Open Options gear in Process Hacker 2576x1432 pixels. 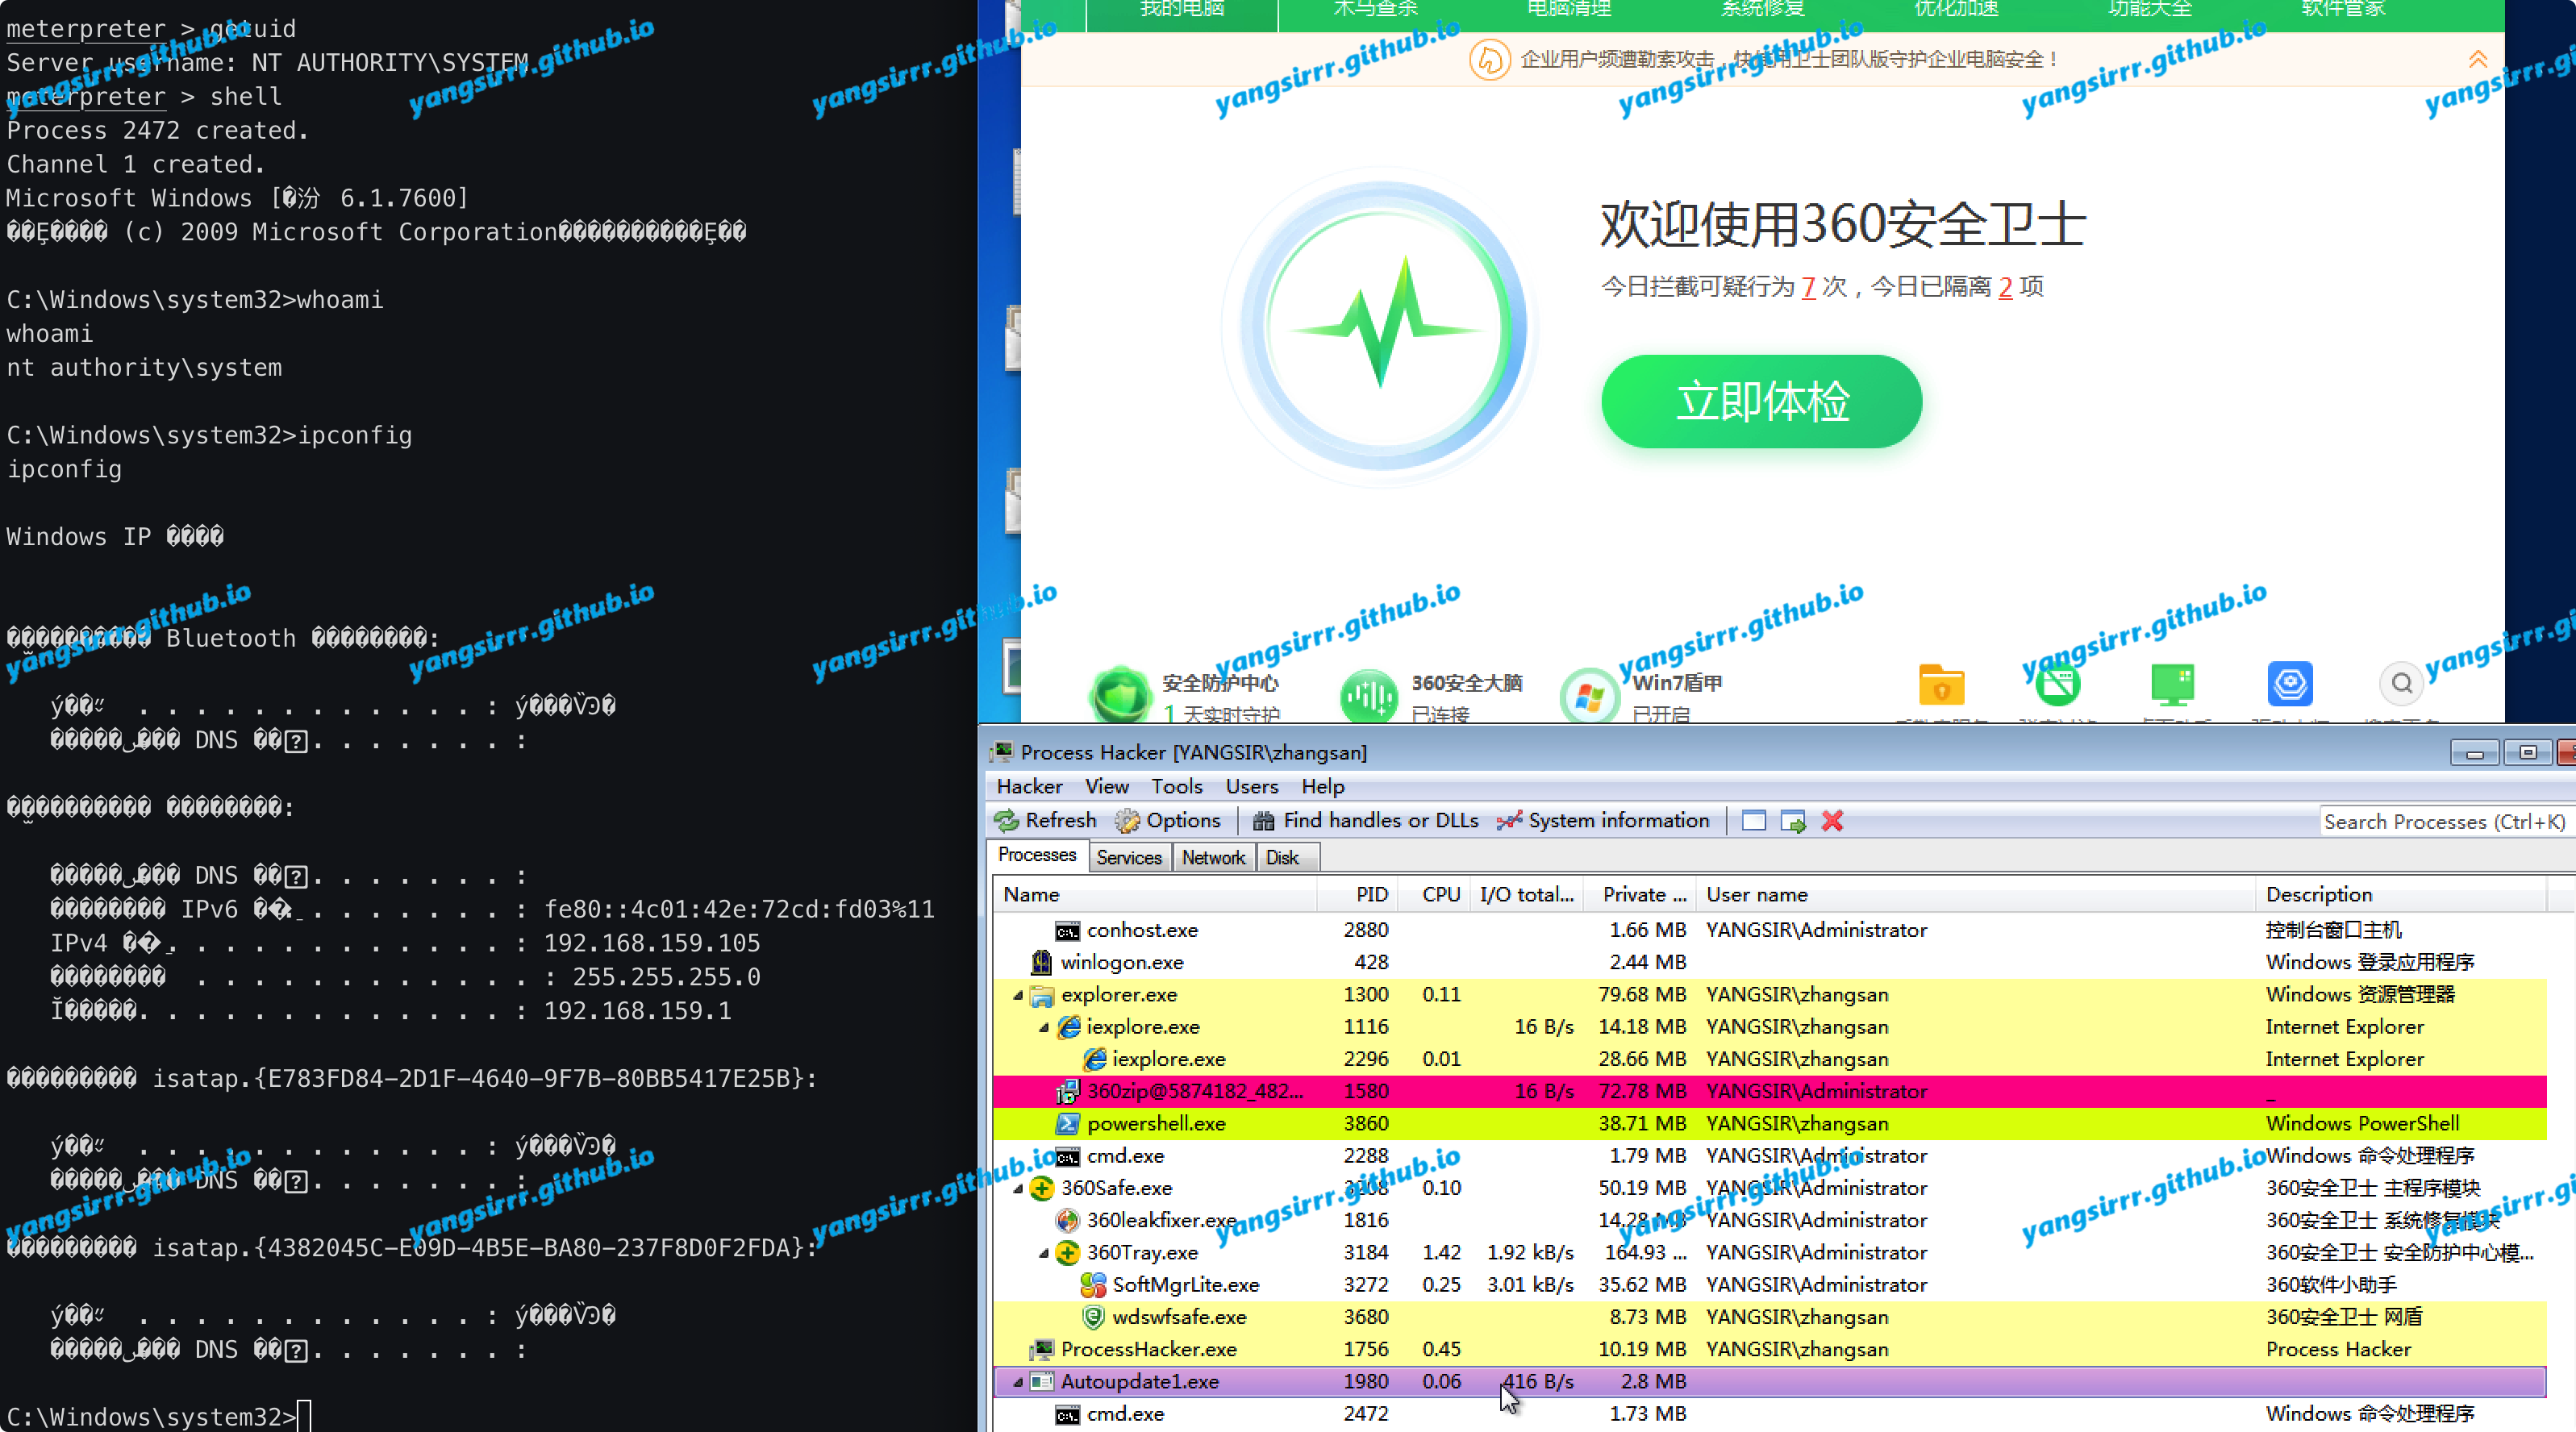click(x=1128, y=820)
